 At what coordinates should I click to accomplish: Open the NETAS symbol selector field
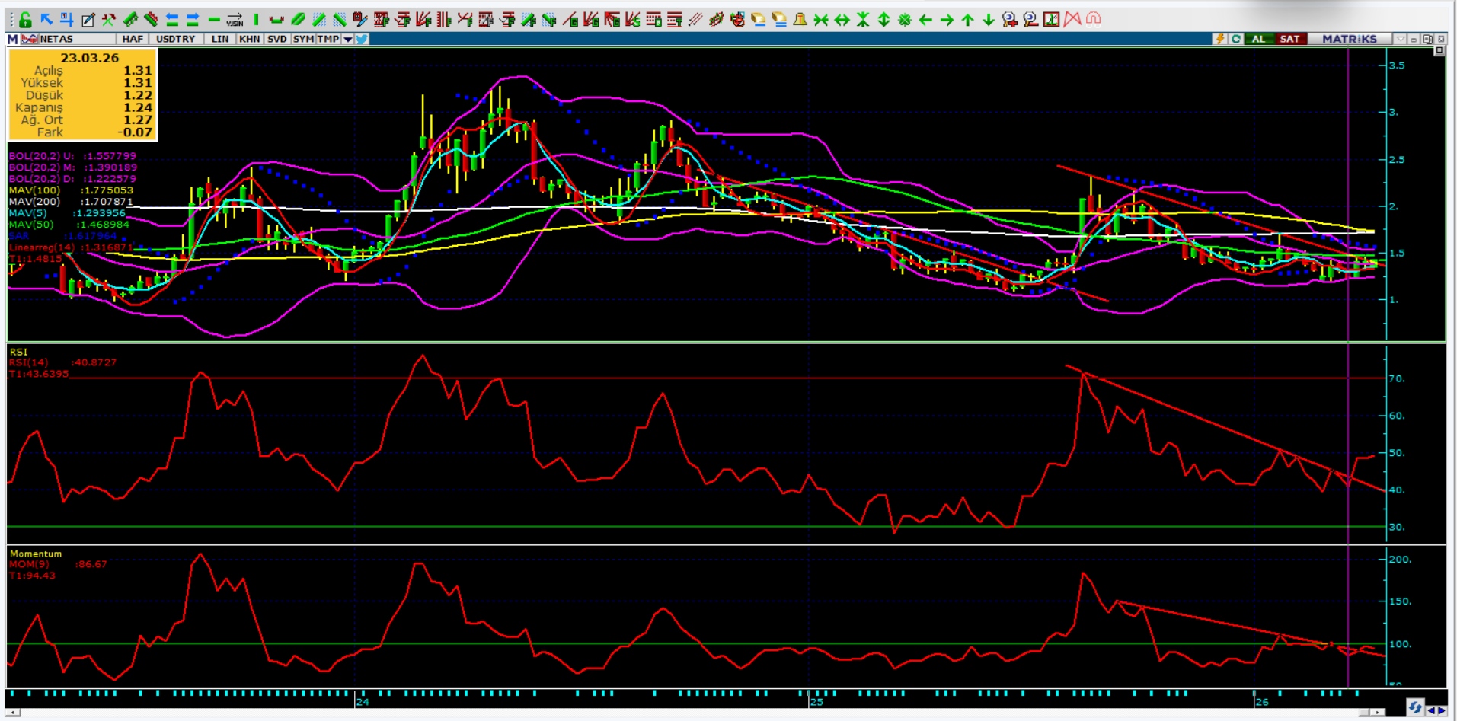pos(69,39)
